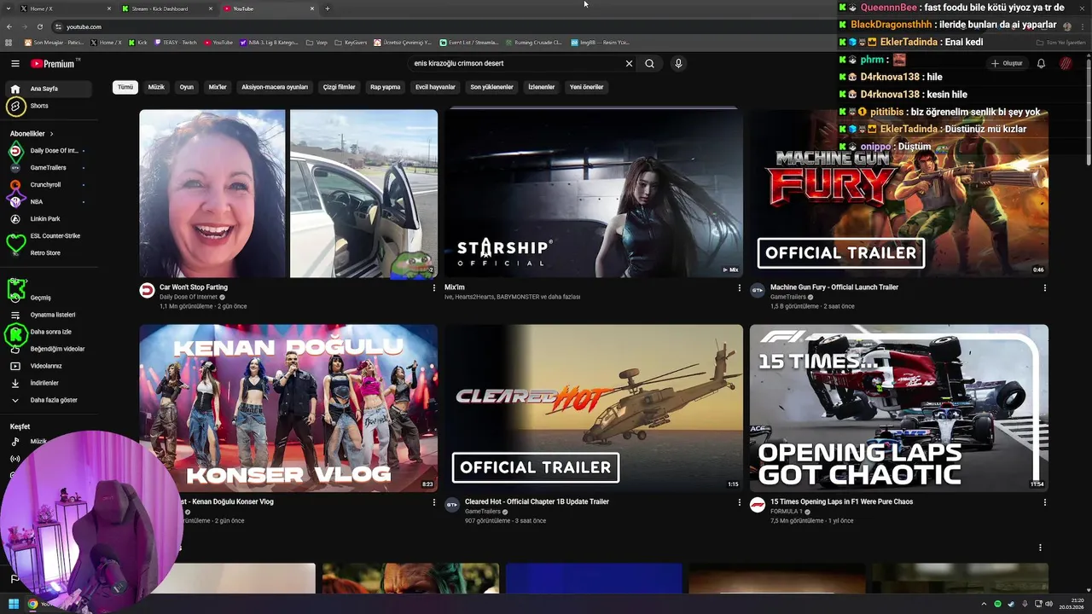Click the Oluştur create button
Screen dimensions: 1092x614
pyautogui.click(x=1007, y=63)
